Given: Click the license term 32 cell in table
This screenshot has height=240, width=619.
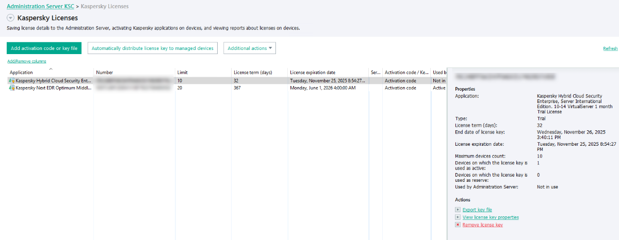Looking at the screenshot, I should click(236, 81).
